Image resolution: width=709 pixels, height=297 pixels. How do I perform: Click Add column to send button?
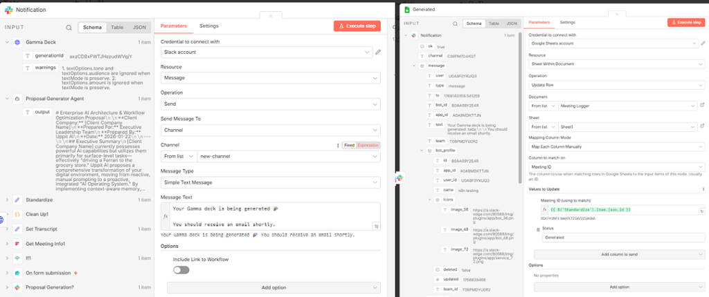619,254
